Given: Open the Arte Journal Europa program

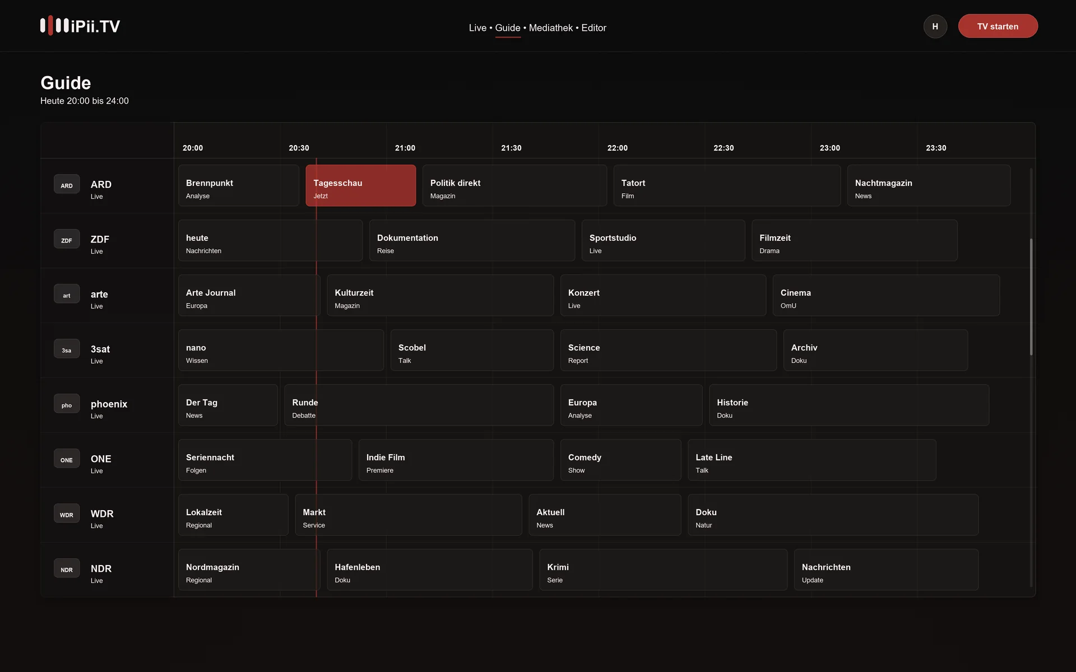Looking at the screenshot, I should (x=249, y=295).
